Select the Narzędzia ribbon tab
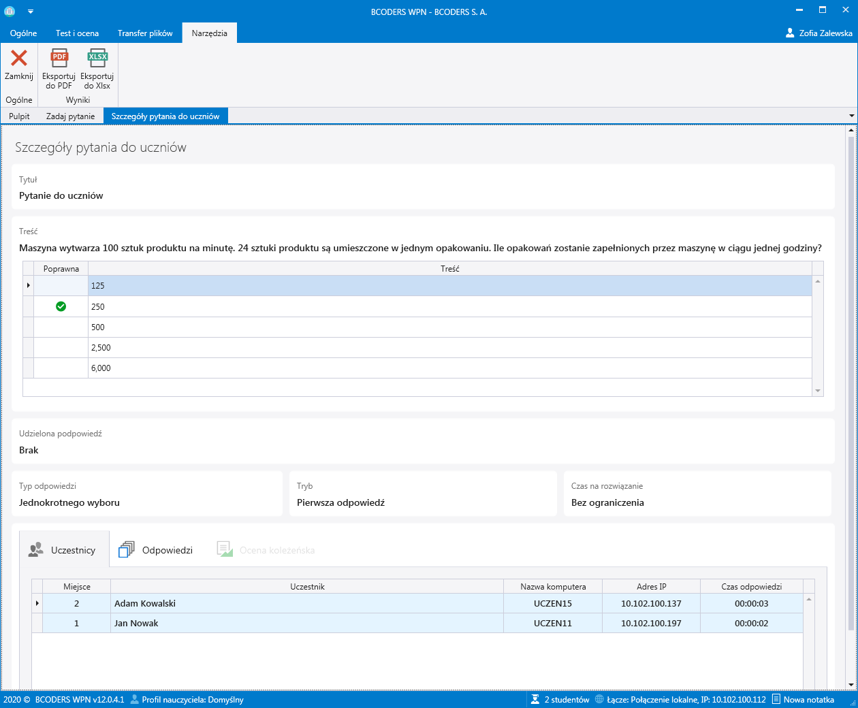Viewport: 858px width, 708px height. pyautogui.click(x=210, y=33)
